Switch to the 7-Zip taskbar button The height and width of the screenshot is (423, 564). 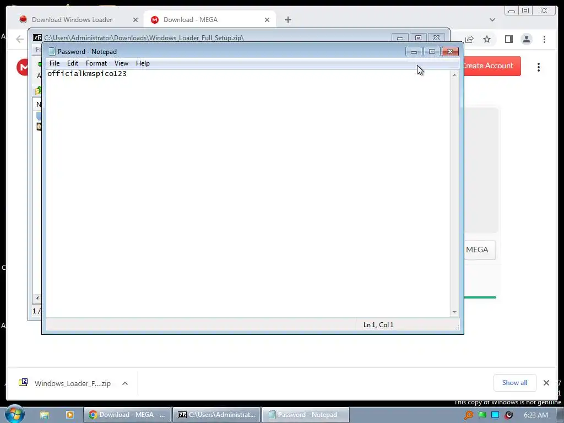[217, 415]
